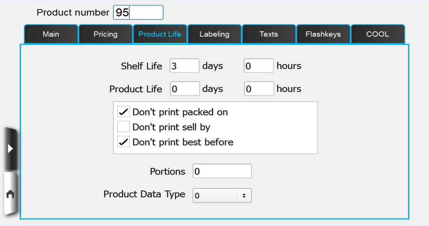Expand the side panel with arrow icon
Screen dimensions: 429x226
tap(10, 149)
